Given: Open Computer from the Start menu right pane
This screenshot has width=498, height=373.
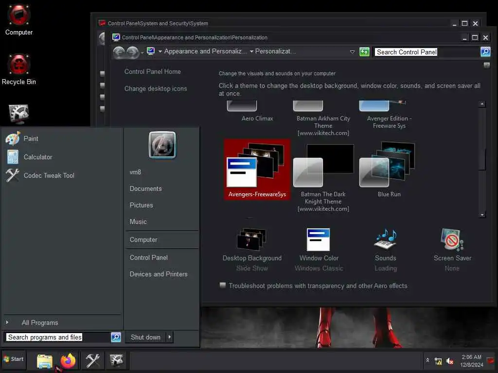Looking at the screenshot, I should tap(143, 240).
